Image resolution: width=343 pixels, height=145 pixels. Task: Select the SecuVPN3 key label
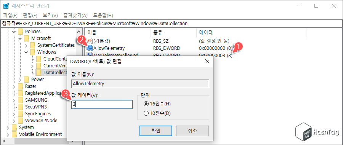(x=36, y=107)
